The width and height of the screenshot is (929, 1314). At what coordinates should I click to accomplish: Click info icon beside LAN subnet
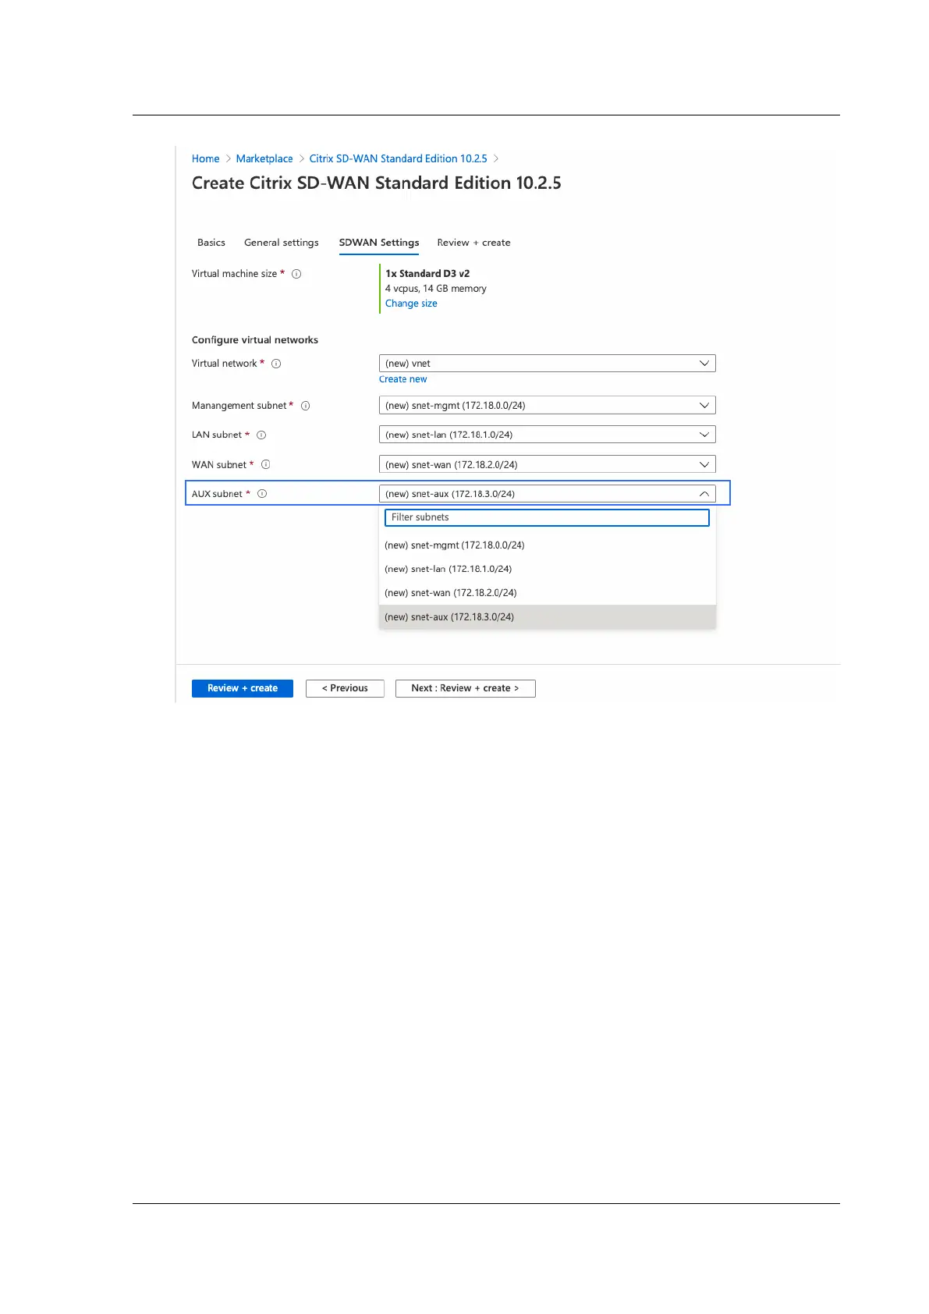pyautogui.click(x=261, y=435)
